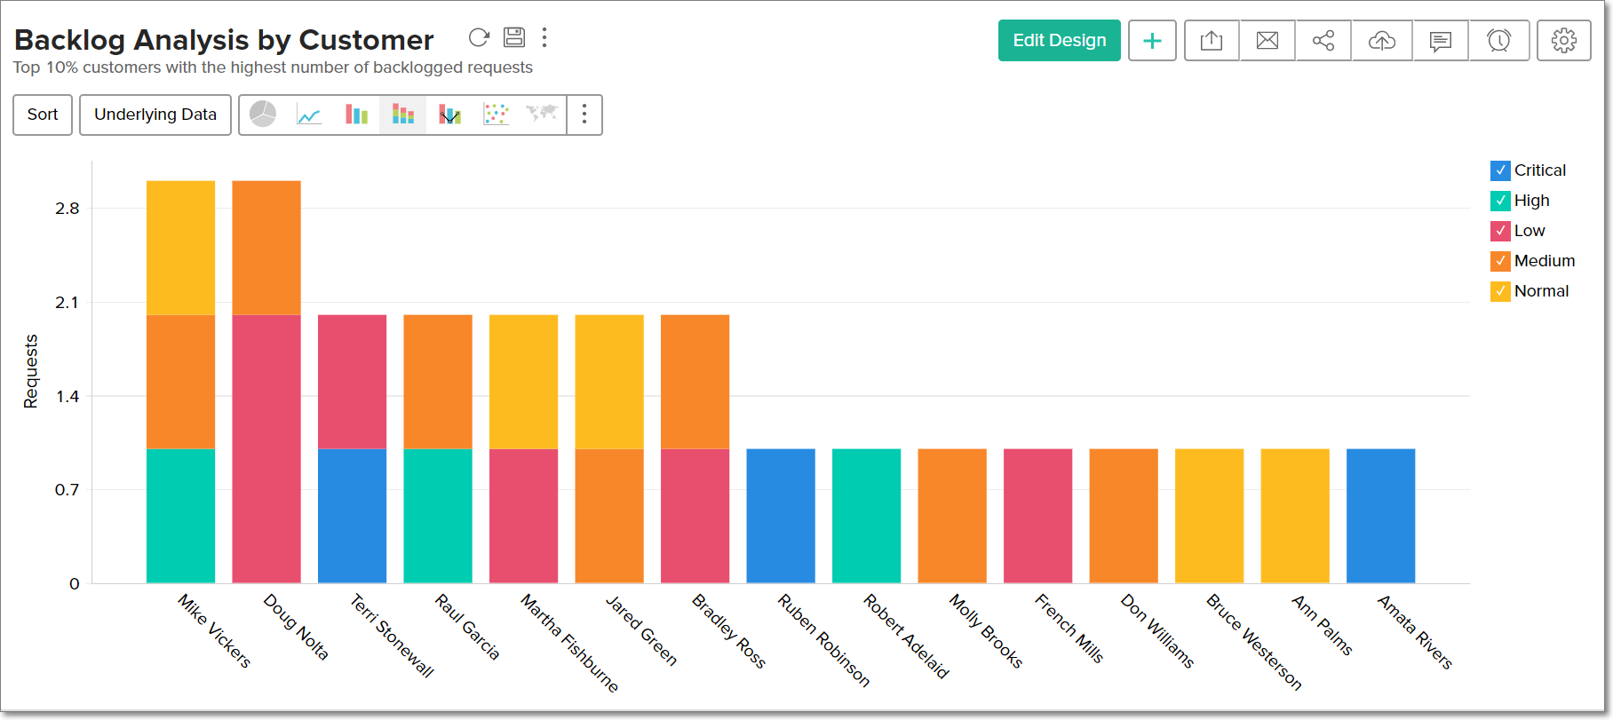Open the three-dot menu beside the title
Screen dimensions: 1613x720
(x=544, y=37)
